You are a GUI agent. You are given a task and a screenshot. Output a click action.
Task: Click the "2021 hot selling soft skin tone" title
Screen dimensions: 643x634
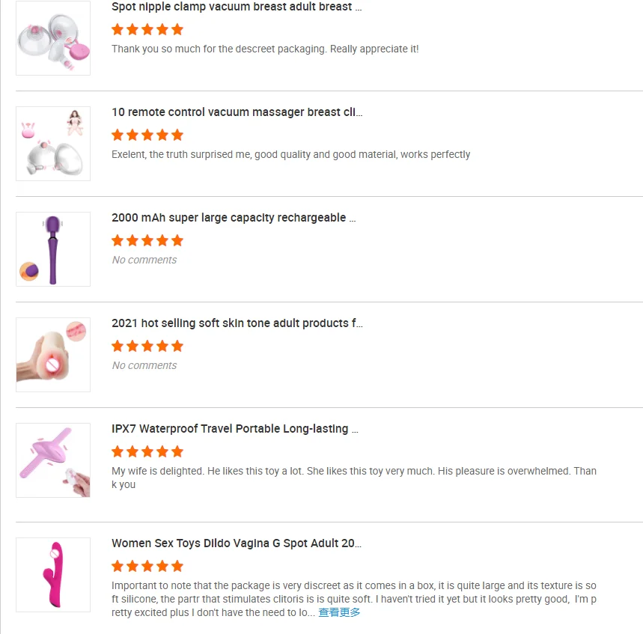point(237,323)
